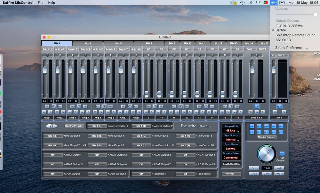The height and width of the screenshot is (193, 320).
Task: Switch to the Mix 3 tab
Action: (88, 43)
